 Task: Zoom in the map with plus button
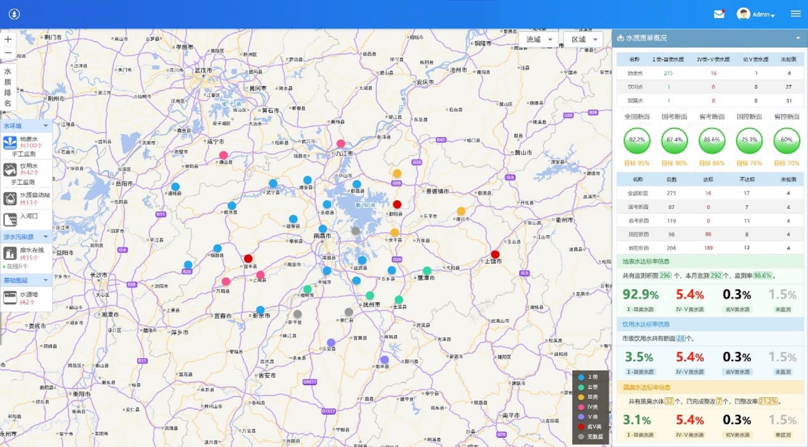point(8,40)
